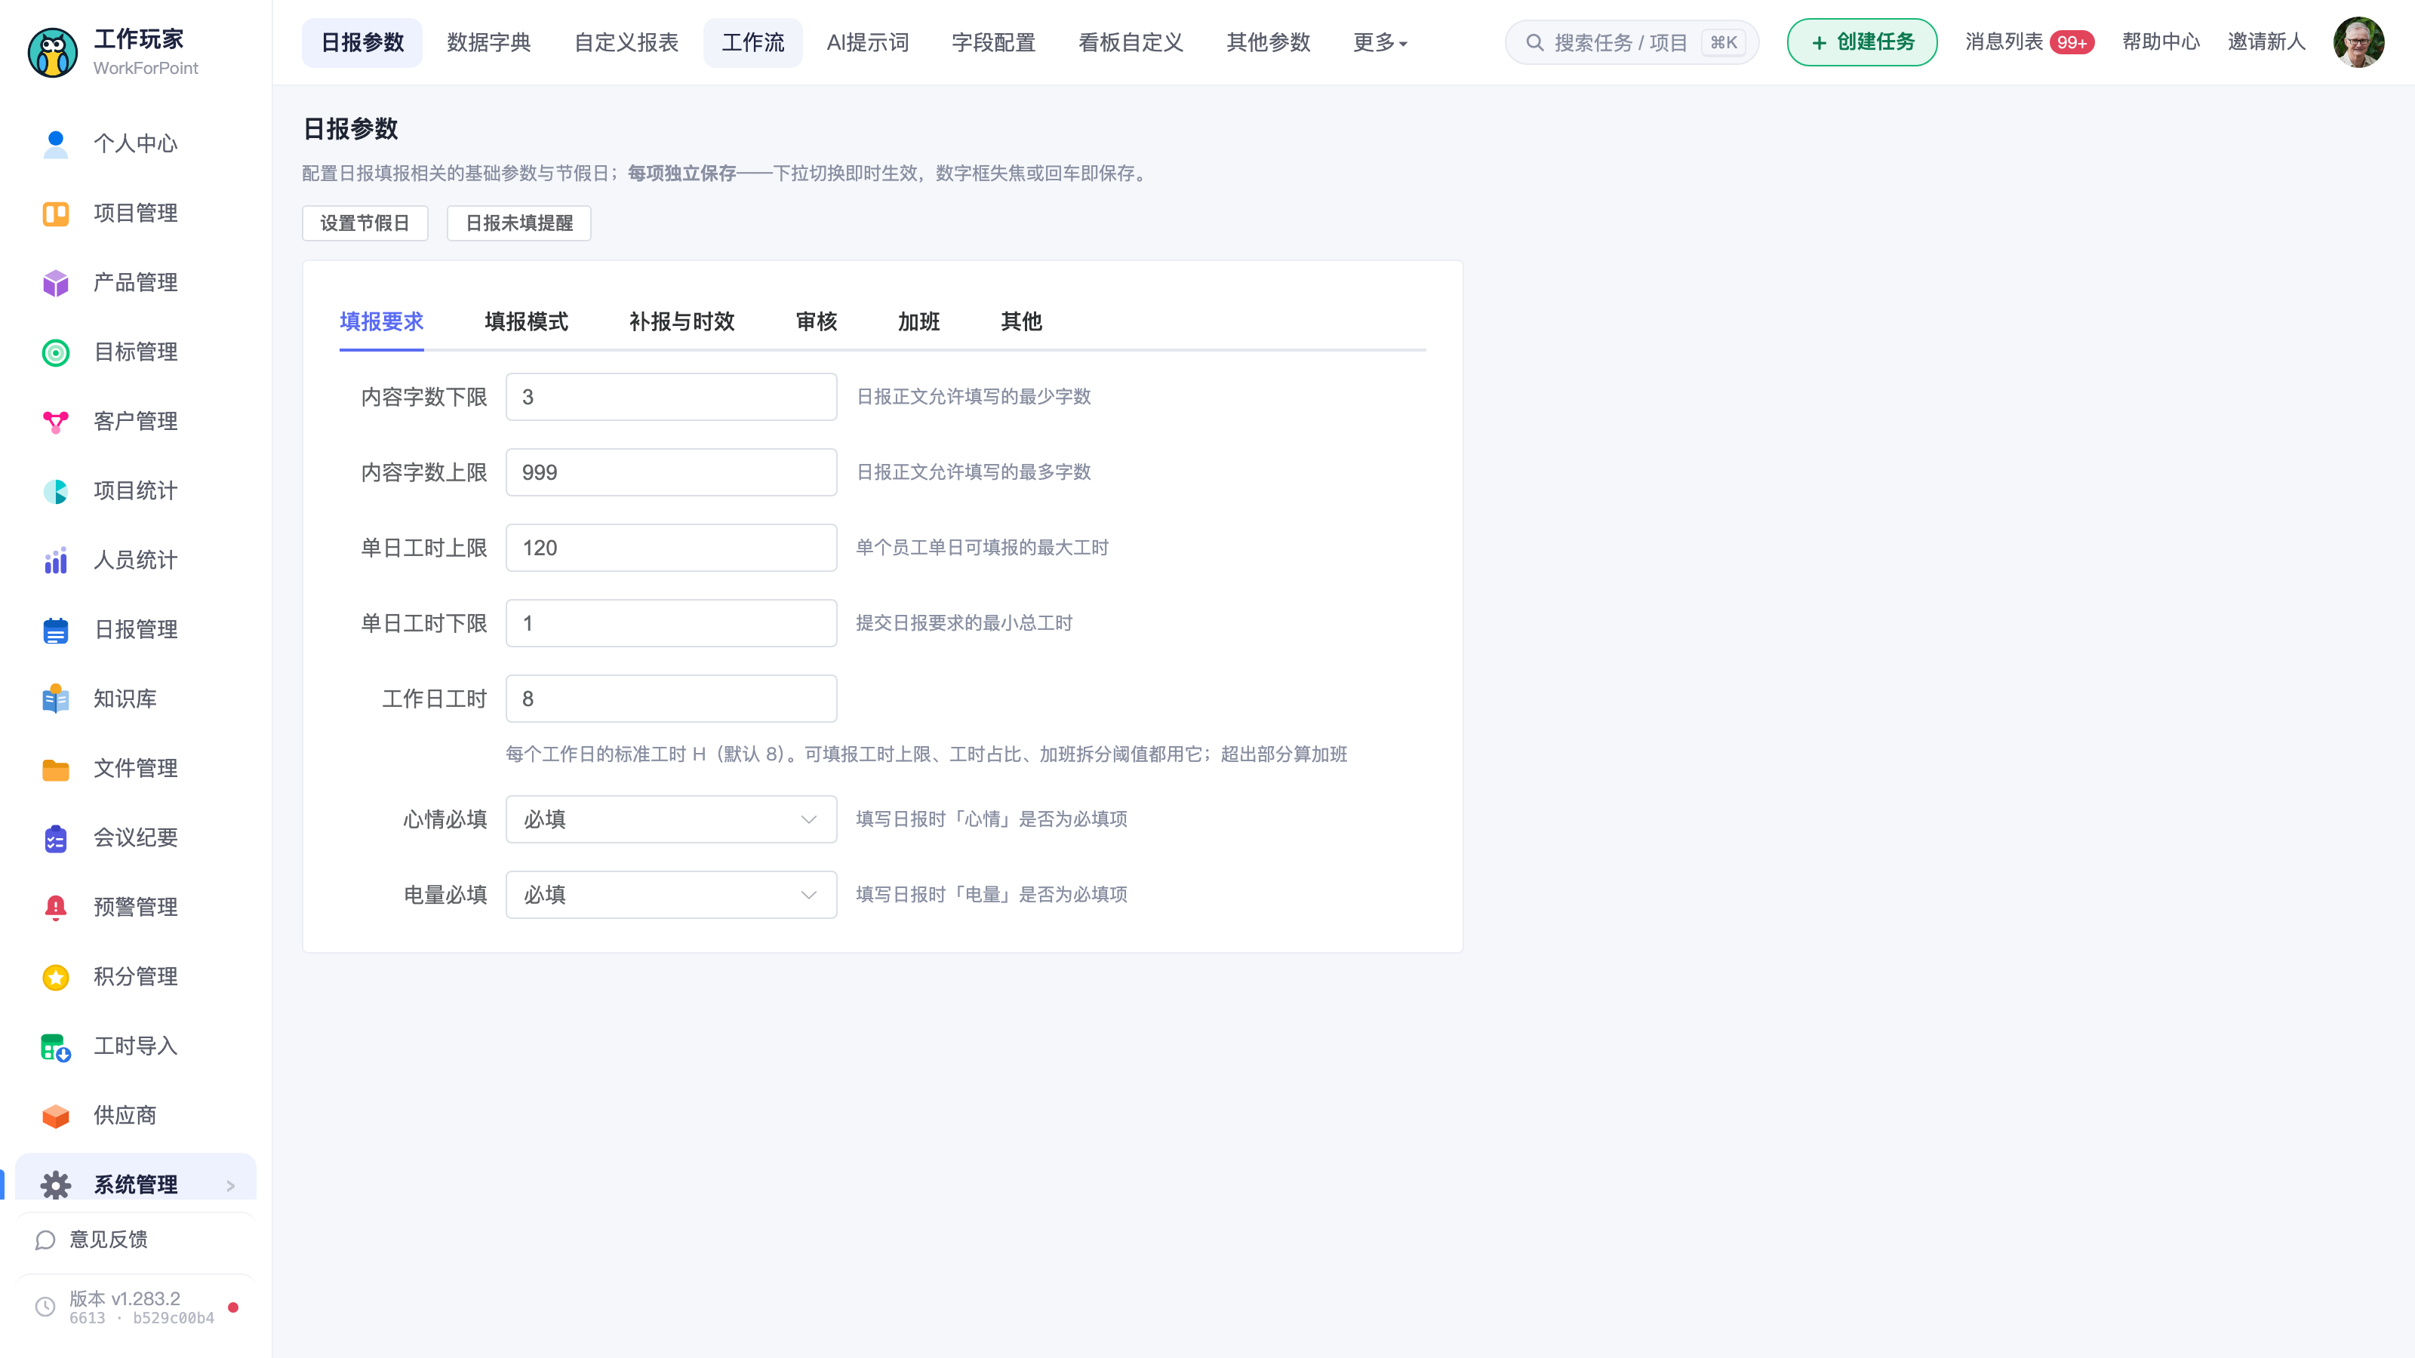Click the 客户管理 icon
This screenshot has width=2415, height=1358.
coord(55,421)
